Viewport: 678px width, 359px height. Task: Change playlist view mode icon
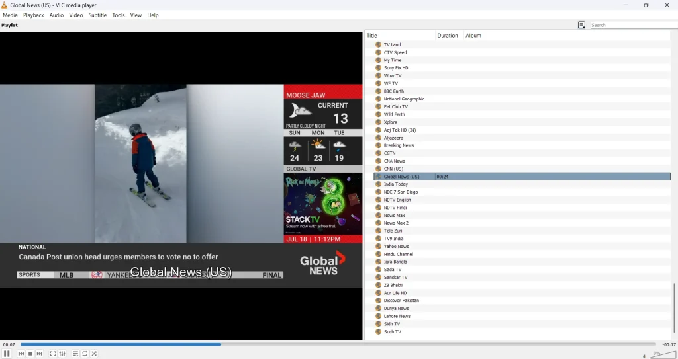coord(581,25)
